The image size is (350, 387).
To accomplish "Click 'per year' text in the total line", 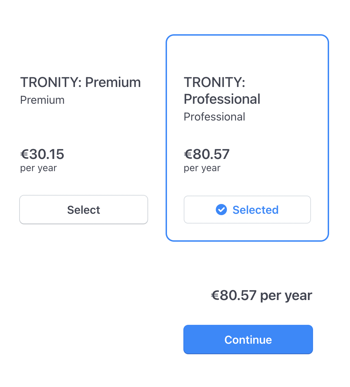I will tap(286, 296).
